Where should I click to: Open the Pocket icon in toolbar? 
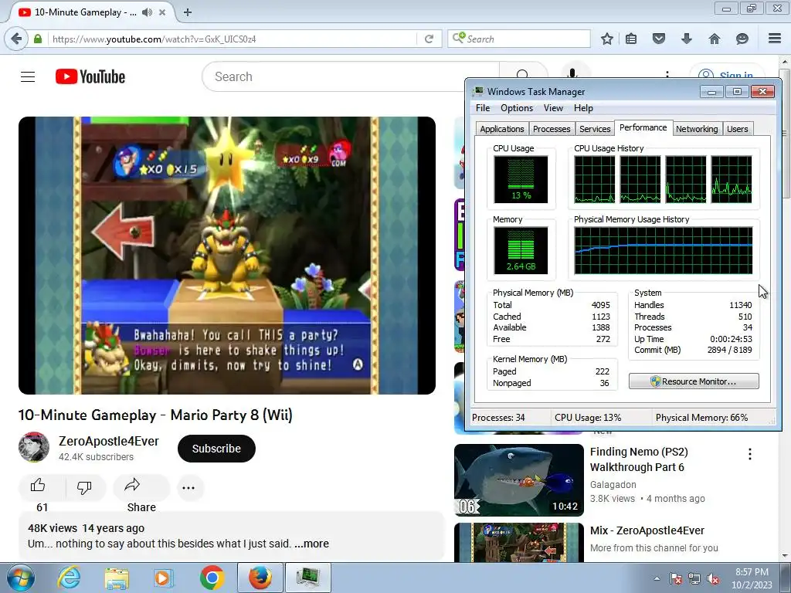(658, 39)
